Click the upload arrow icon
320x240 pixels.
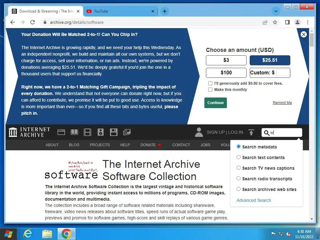coord(251,132)
